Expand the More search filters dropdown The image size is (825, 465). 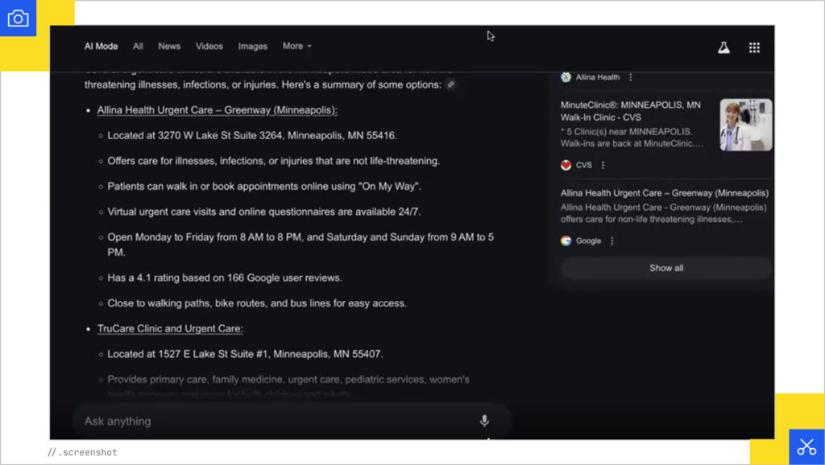[296, 46]
